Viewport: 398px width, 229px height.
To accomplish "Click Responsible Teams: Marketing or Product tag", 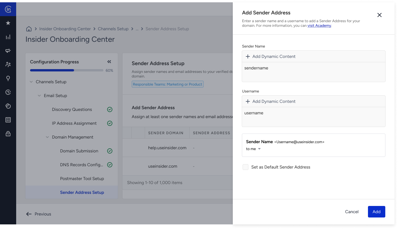I will click(168, 84).
